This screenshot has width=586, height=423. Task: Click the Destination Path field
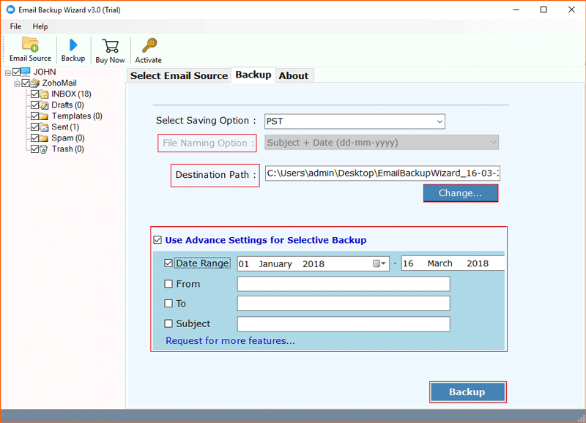pyautogui.click(x=382, y=173)
